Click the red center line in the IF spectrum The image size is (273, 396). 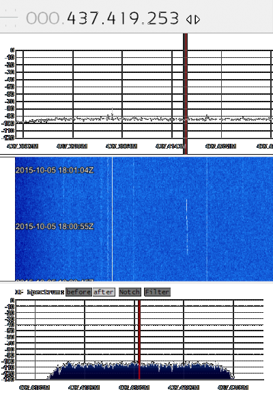click(x=139, y=339)
